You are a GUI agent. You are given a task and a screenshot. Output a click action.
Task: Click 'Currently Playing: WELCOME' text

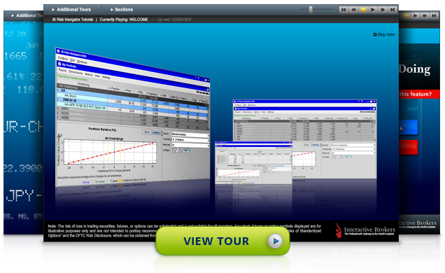123,20
